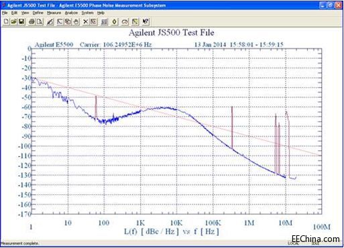
Task: Open the View menu
Action: point(25,13)
